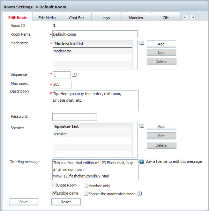The width and height of the screenshot is (209, 211).
Task: Click the help icon beside Speaker List
Action: click(x=142, y=126)
